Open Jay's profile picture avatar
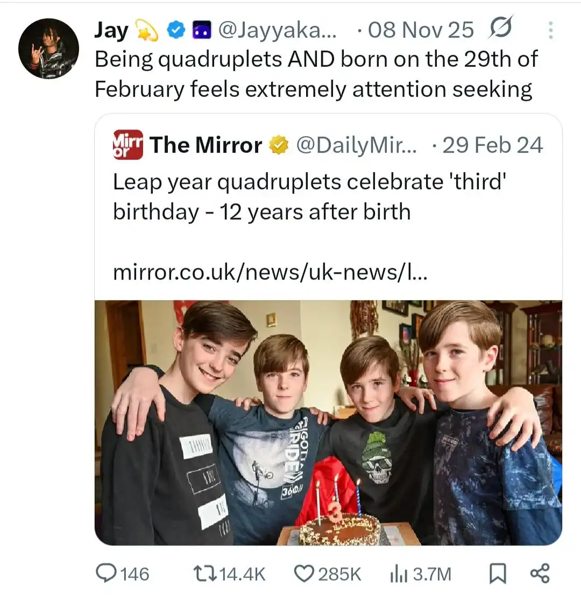This screenshot has height=598, width=581. pyautogui.click(x=48, y=49)
